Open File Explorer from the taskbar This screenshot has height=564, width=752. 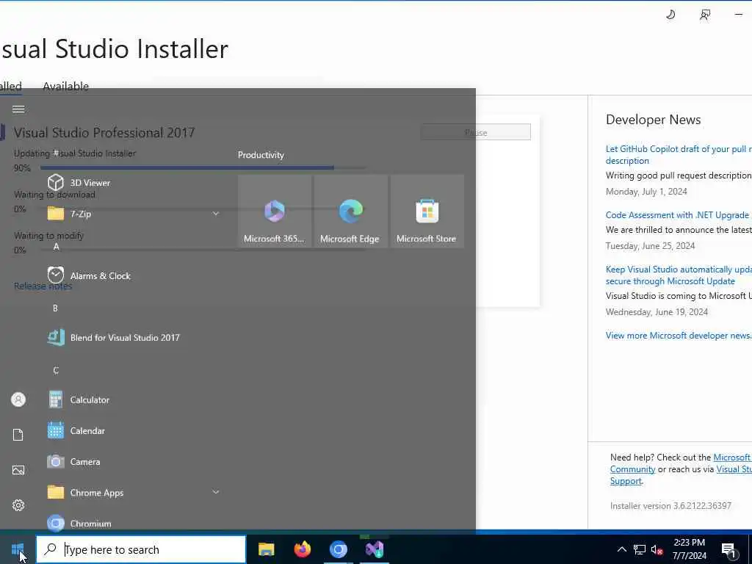click(x=266, y=549)
